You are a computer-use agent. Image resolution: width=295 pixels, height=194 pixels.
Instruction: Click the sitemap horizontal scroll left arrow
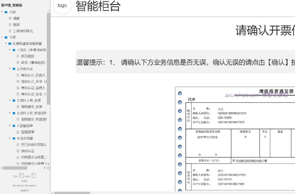pos(1,168)
